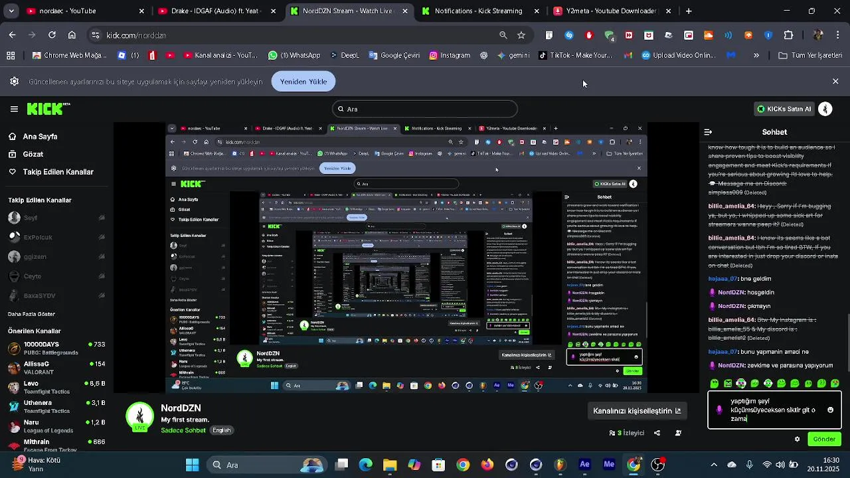The width and height of the screenshot is (850, 478).
Task: Expand followed channels with Daha Fazla Göster
Action: pyautogui.click(x=31, y=314)
